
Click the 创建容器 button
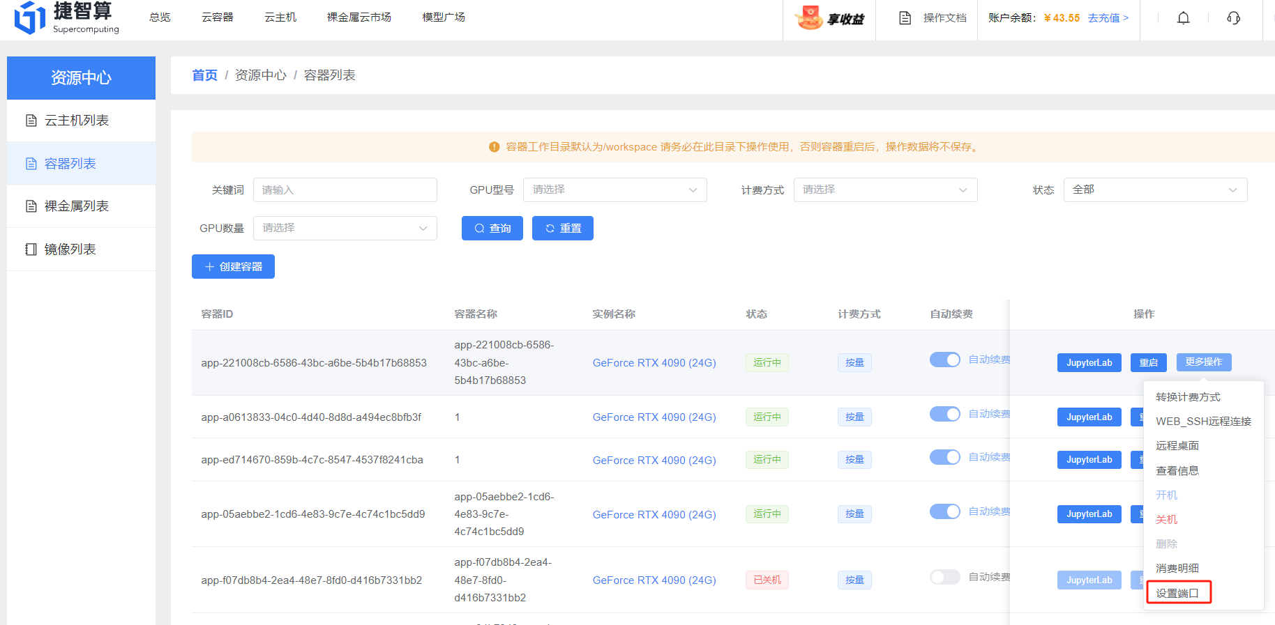(233, 266)
